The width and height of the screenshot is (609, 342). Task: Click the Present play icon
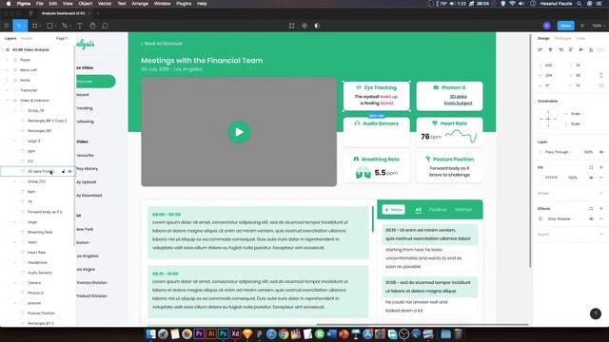582,26
